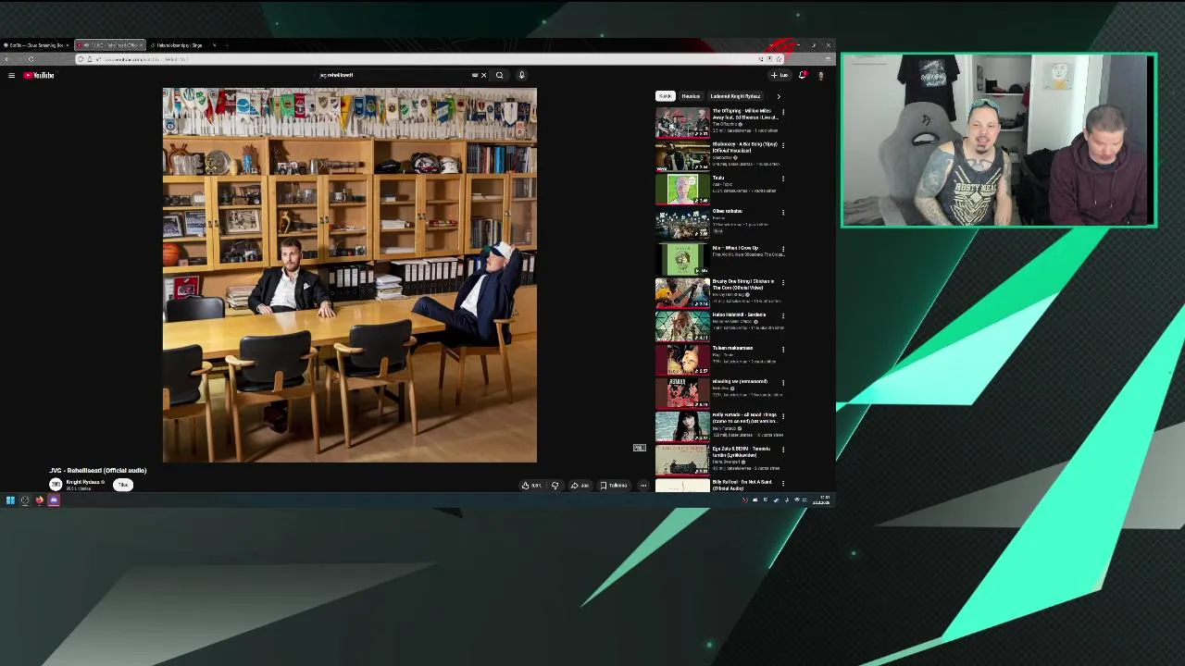Click the Knight Ryderz channel name
This screenshot has width=1185, height=666.
[82, 482]
